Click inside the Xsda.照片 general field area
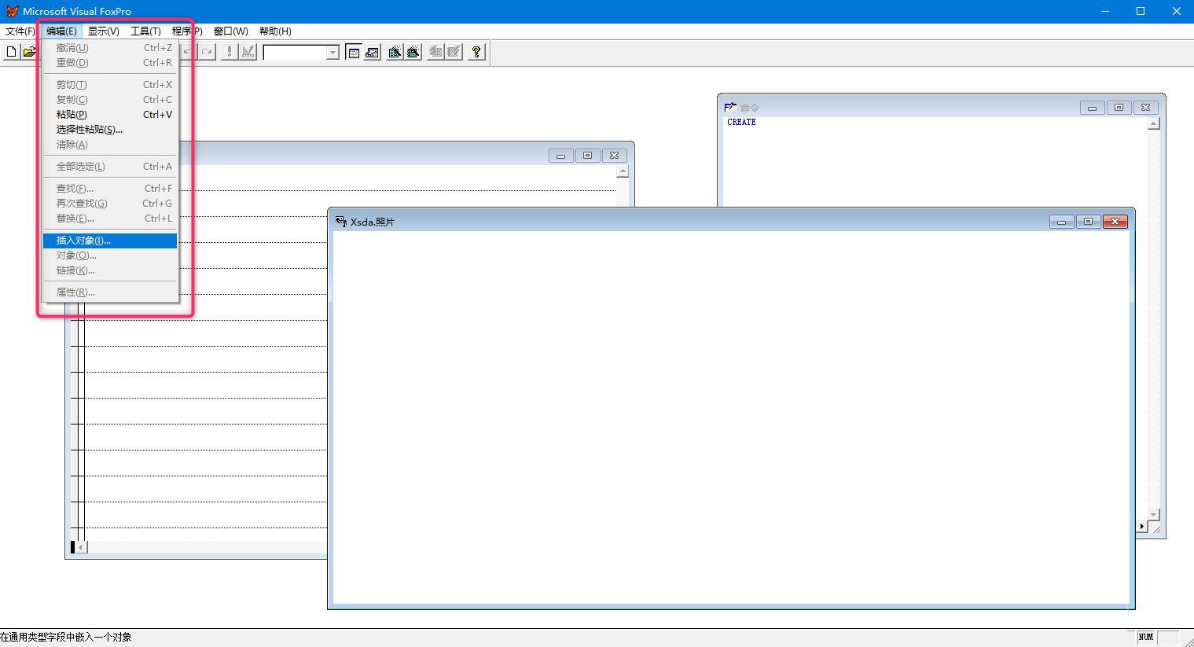The width and height of the screenshot is (1194, 647). 731,417
